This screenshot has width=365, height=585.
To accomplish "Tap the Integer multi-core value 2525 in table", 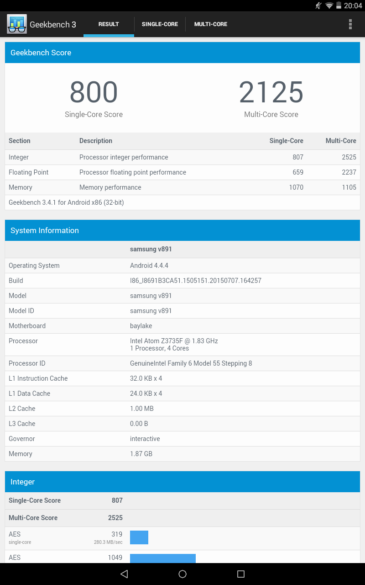I will pos(349,157).
